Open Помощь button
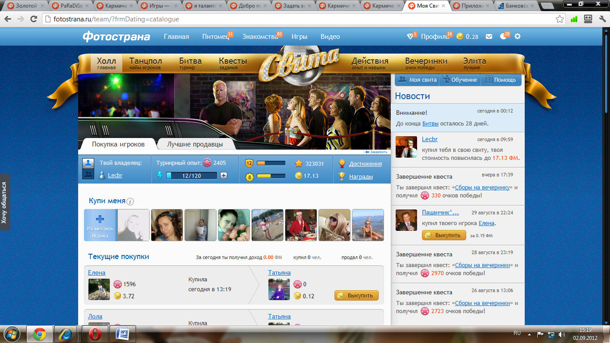This screenshot has height=343, width=610. click(501, 79)
